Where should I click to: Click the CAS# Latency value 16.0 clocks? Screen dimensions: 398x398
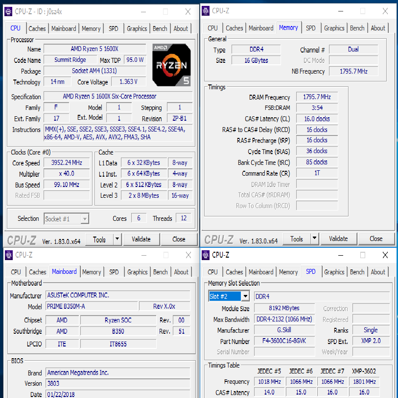point(317,119)
